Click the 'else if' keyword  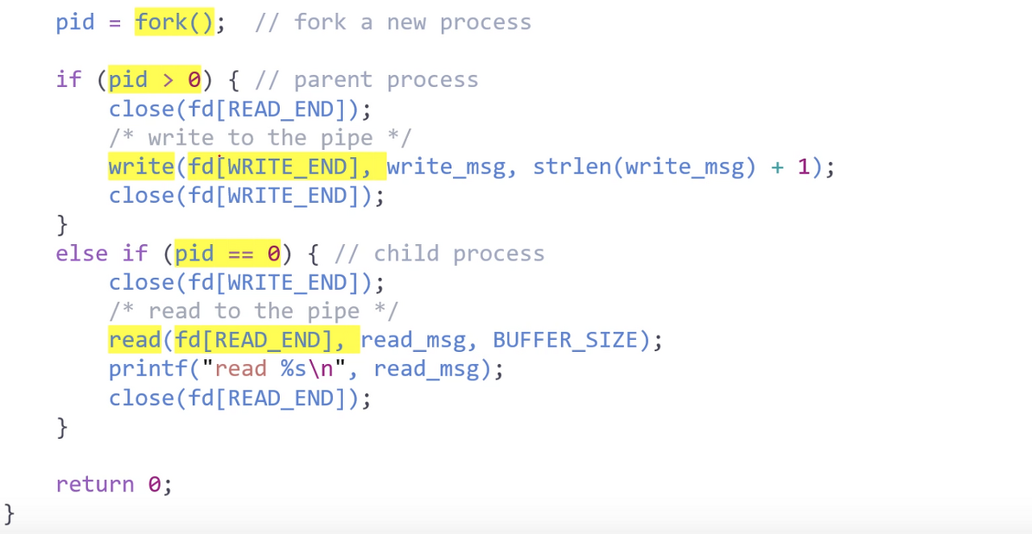pos(102,254)
